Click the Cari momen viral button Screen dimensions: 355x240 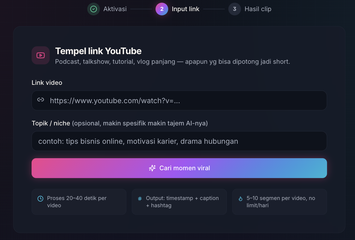pyautogui.click(x=179, y=168)
